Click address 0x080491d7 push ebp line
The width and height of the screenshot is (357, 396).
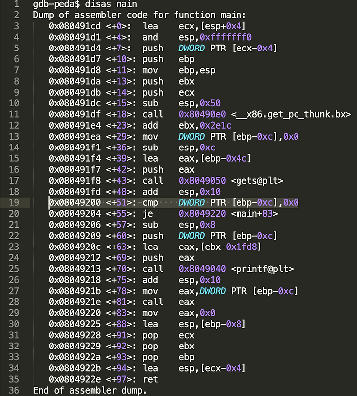75,59
